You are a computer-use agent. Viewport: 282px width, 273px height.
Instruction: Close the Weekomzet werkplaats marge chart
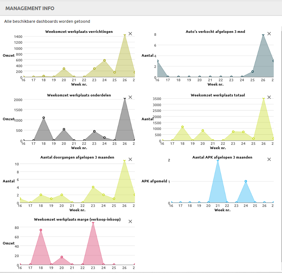pos(130,221)
